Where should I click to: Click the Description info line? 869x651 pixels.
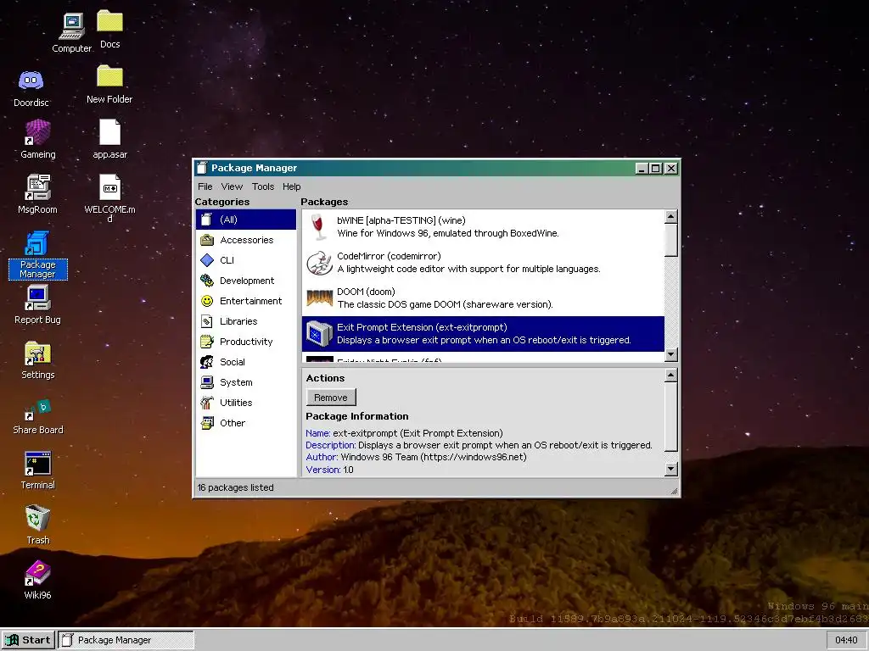coord(479,445)
